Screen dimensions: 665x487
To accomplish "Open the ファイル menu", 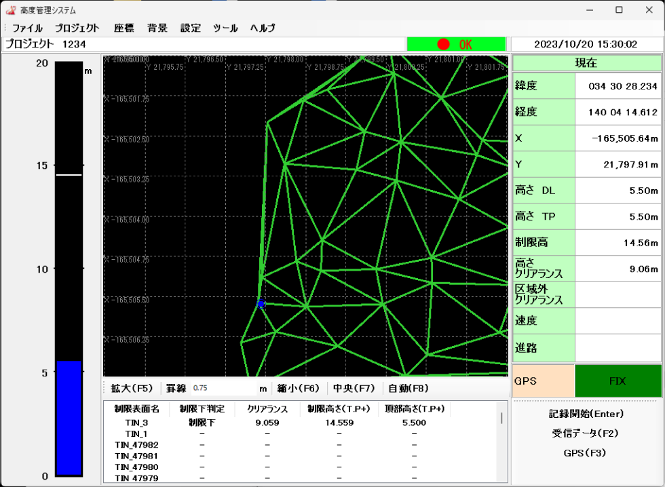I will (x=27, y=28).
